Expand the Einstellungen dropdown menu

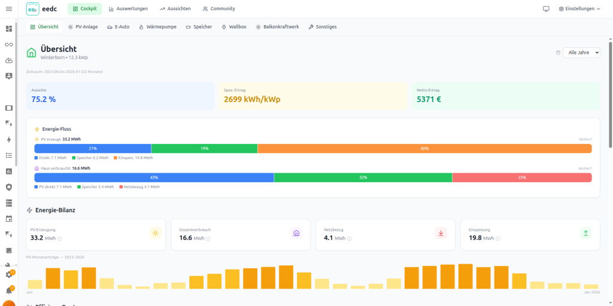point(579,9)
